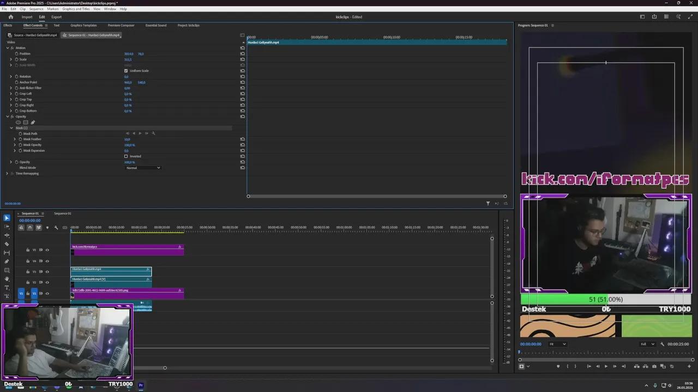Image resolution: width=698 pixels, height=392 pixels.
Task: Select the Hand tool
Action: (x=7, y=279)
